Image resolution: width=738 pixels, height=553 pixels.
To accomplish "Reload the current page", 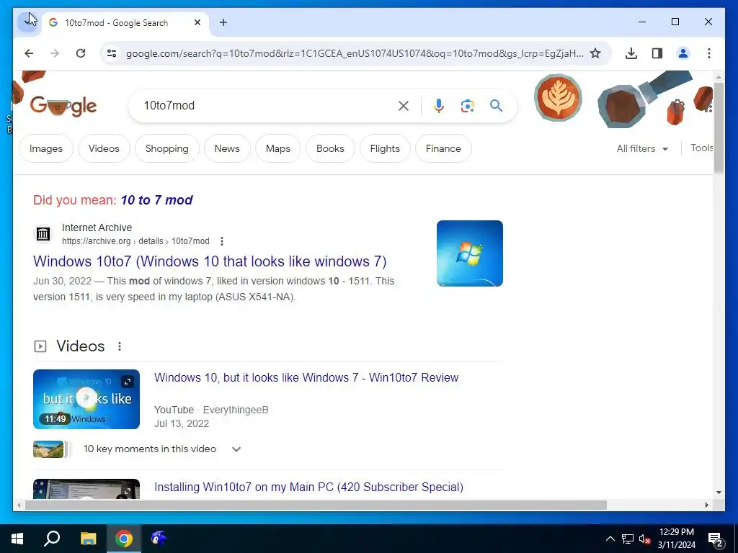I will click(81, 53).
